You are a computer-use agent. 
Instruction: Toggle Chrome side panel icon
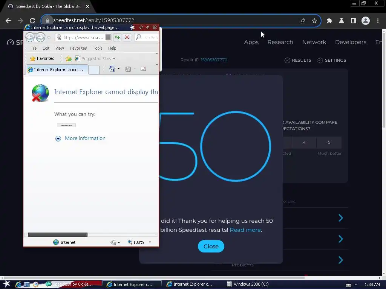354,21
